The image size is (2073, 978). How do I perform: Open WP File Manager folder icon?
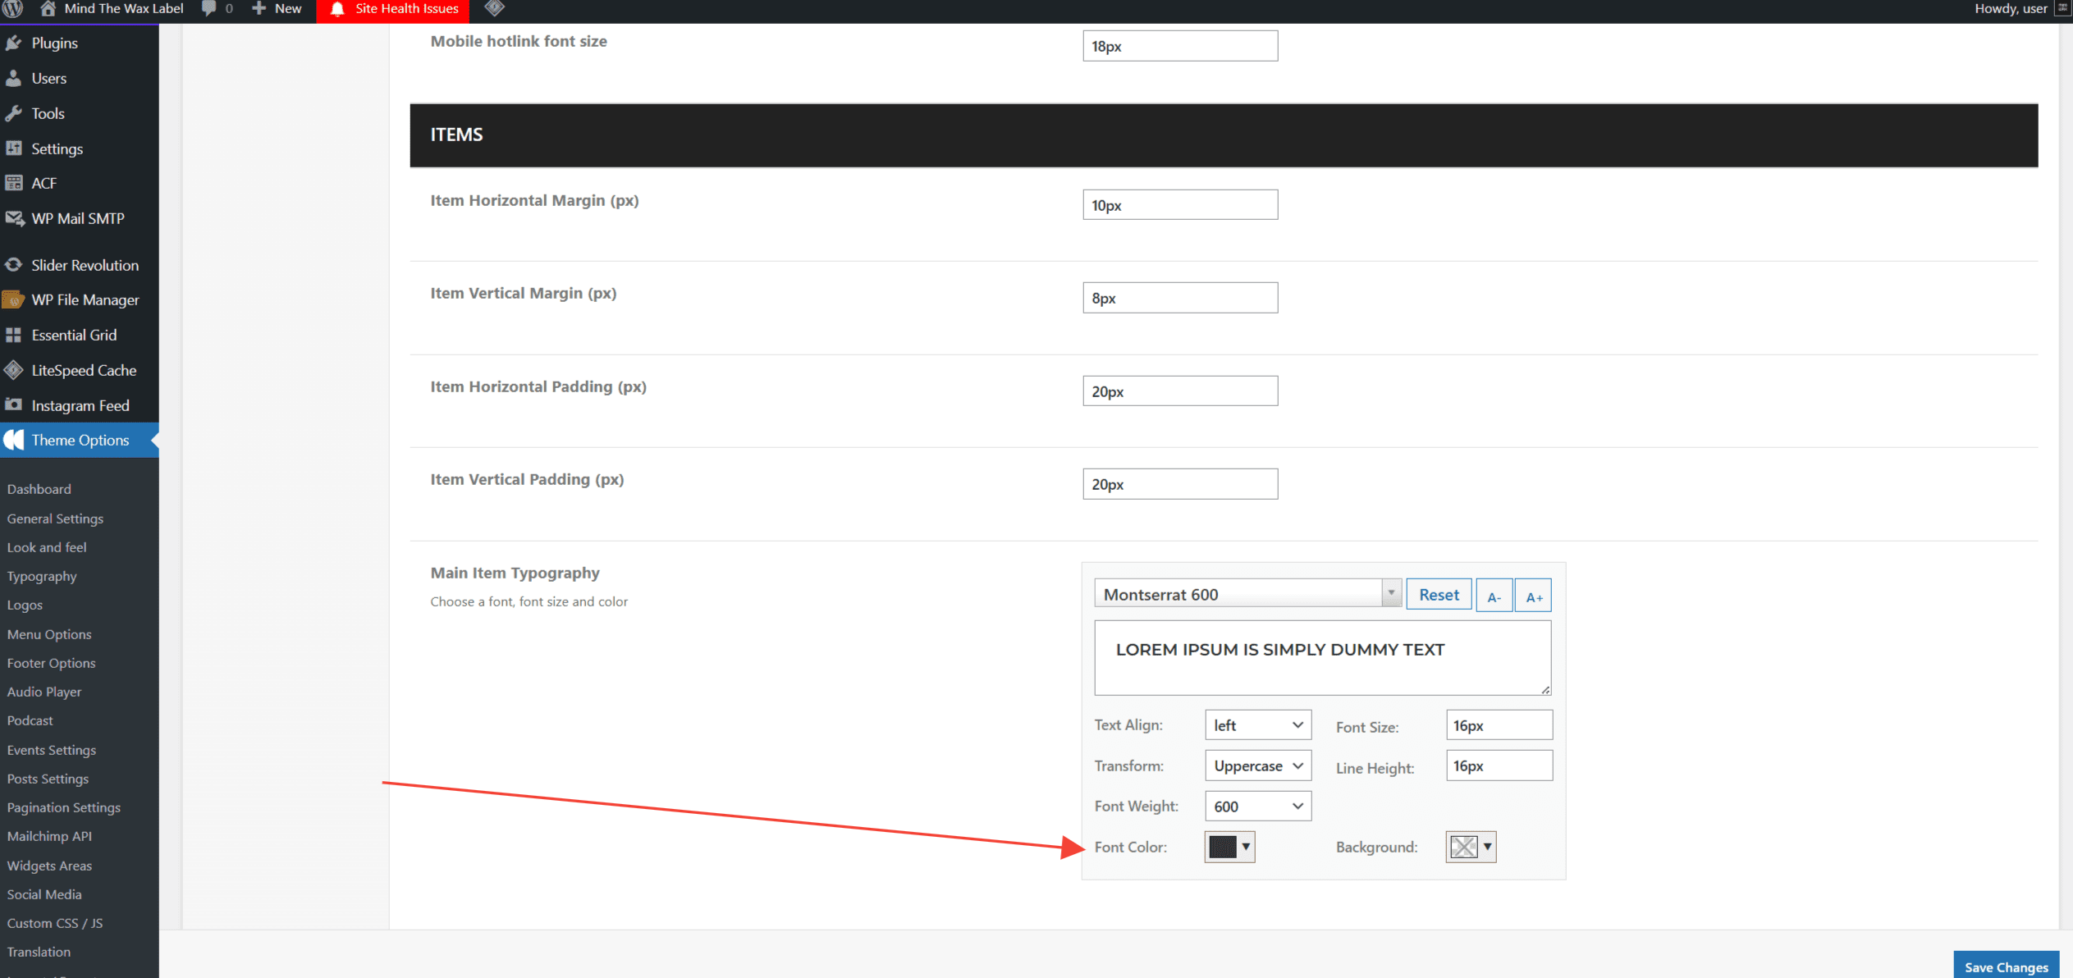click(x=13, y=300)
